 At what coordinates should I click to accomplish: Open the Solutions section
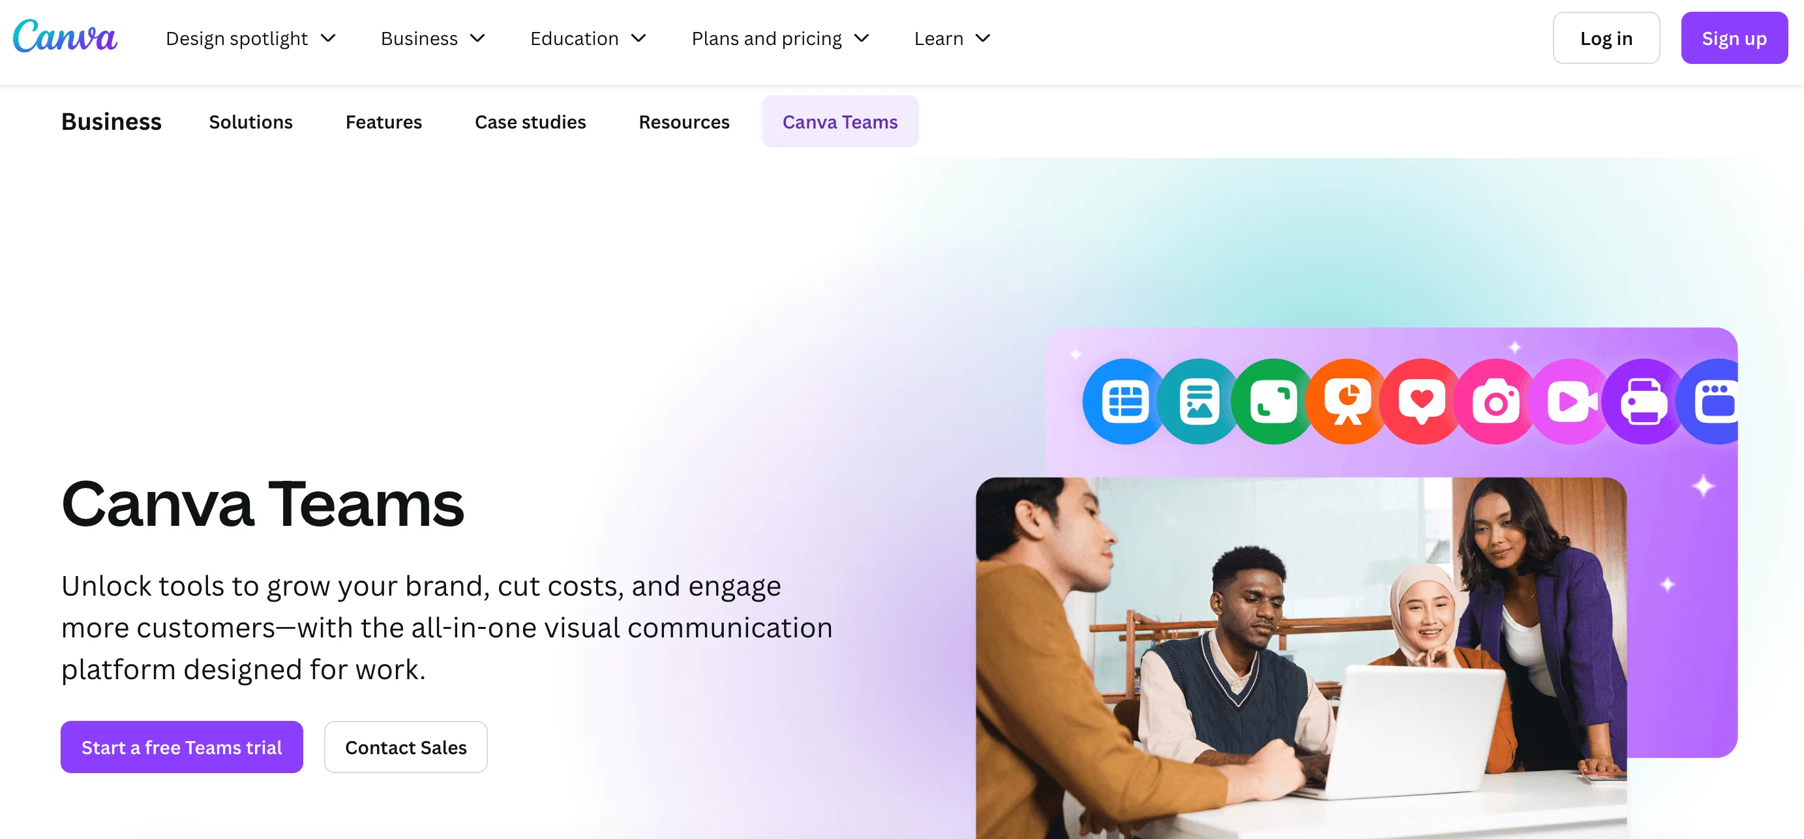250,122
